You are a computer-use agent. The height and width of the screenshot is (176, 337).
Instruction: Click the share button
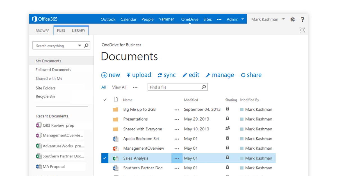tap(251, 75)
